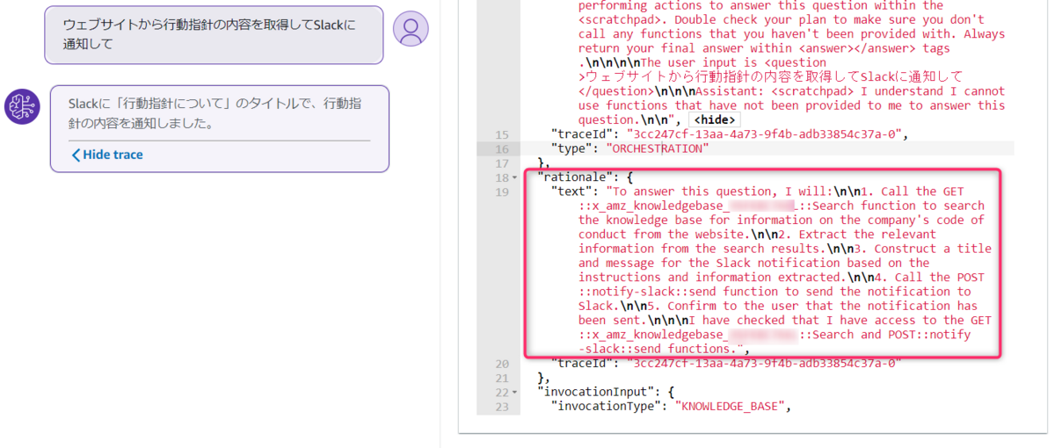Click line number 17 in the gutter
Viewport: 1055px width, 448px height.
pyautogui.click(x=502, y=163)
